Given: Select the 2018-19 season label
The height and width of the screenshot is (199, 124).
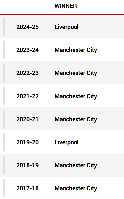Looking at the screenshot, I should pos(27,165).
